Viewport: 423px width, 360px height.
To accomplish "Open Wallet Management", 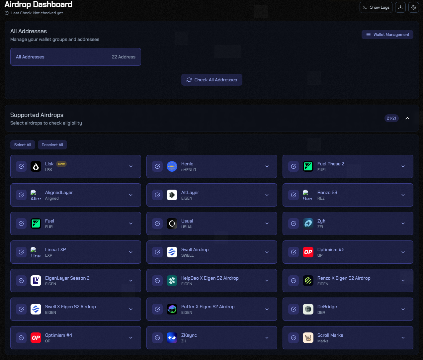I will (387, 35).
